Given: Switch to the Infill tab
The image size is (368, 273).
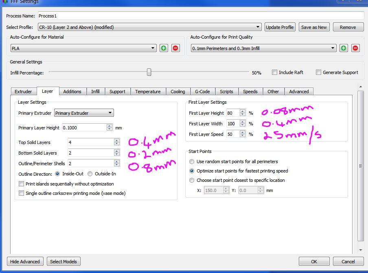Looking at the screenshot, I should (x=96, y=92).
